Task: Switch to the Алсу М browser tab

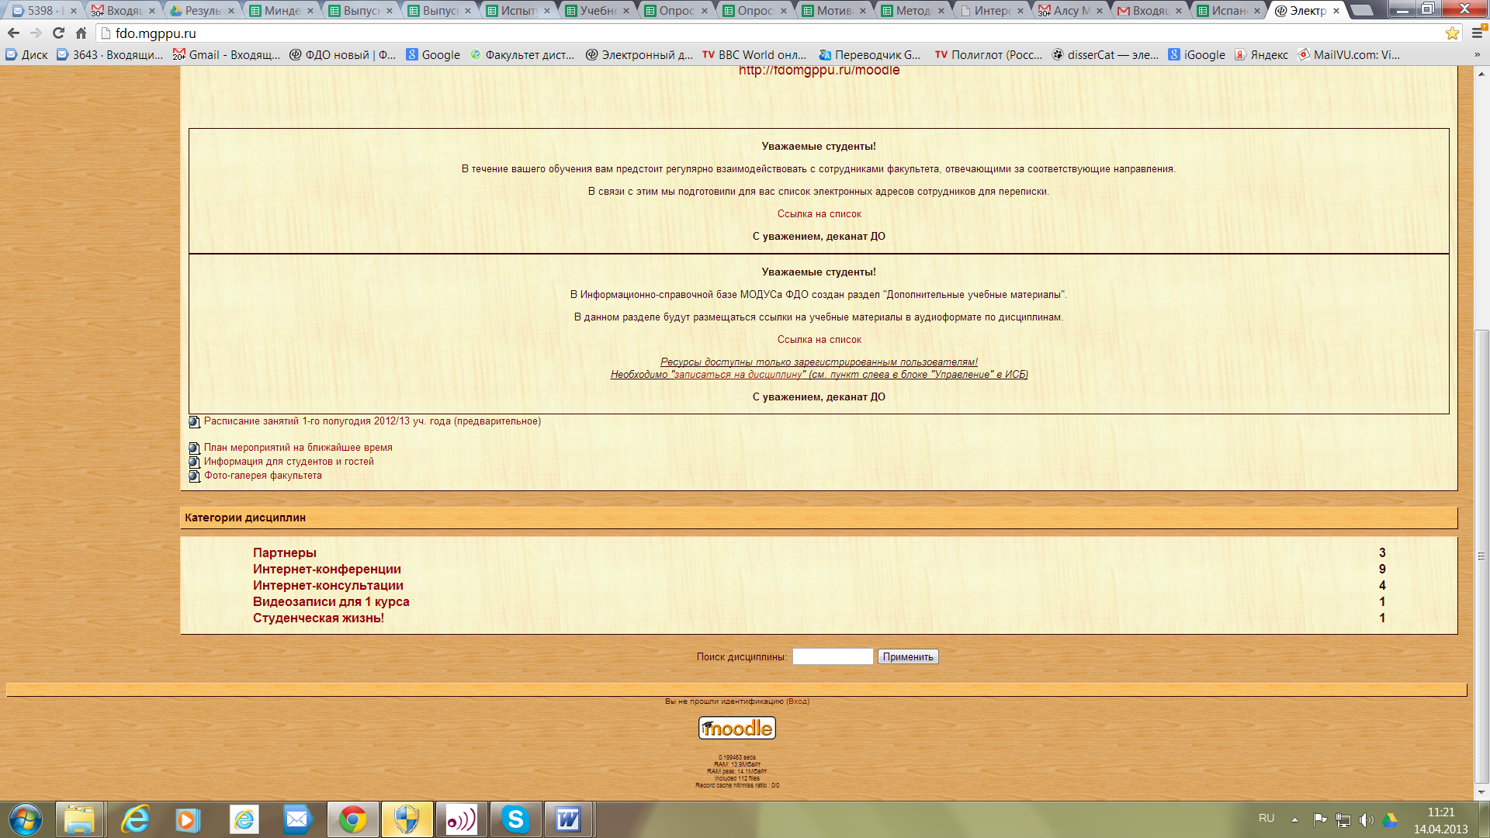Action: tap(1070, 11)
